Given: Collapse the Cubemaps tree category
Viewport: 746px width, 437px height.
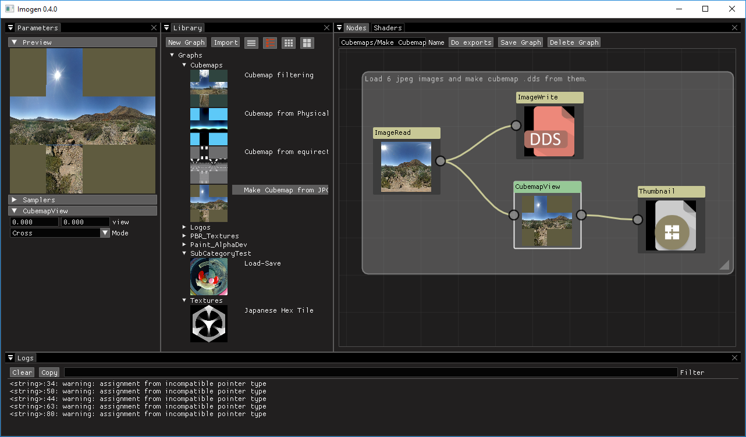Looking at the screenshot, I should pyautogui.click(x=184, y=65).
